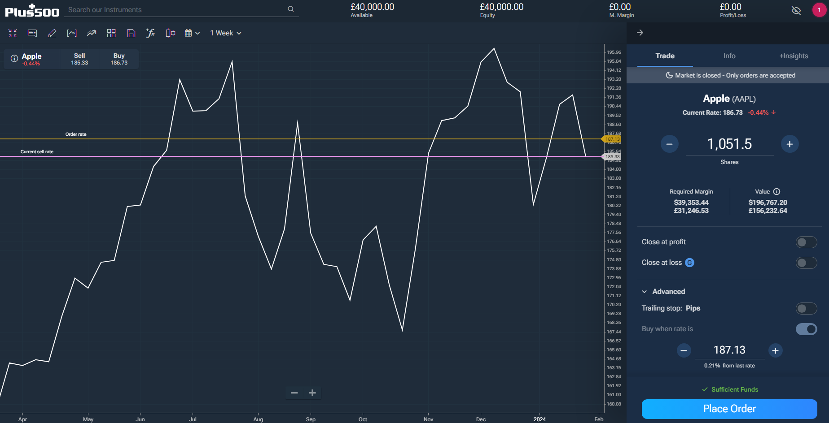Click the exit fullscreen chart icon
This screenshot has width=829, height=423.
pos(13,33)
